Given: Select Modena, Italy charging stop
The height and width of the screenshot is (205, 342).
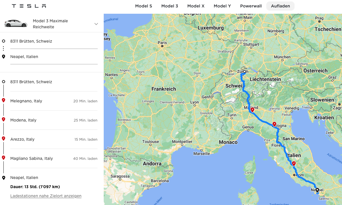Looking at the screenshot, I should point(23,120).
